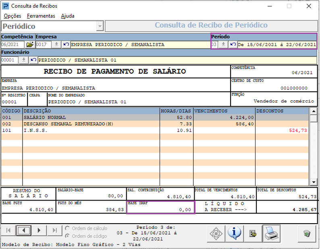Image resolution: width=320 pixels, height=249 pixels.
Task: Select the SALÁRIO NORMAL row
Action: (155, 117)
